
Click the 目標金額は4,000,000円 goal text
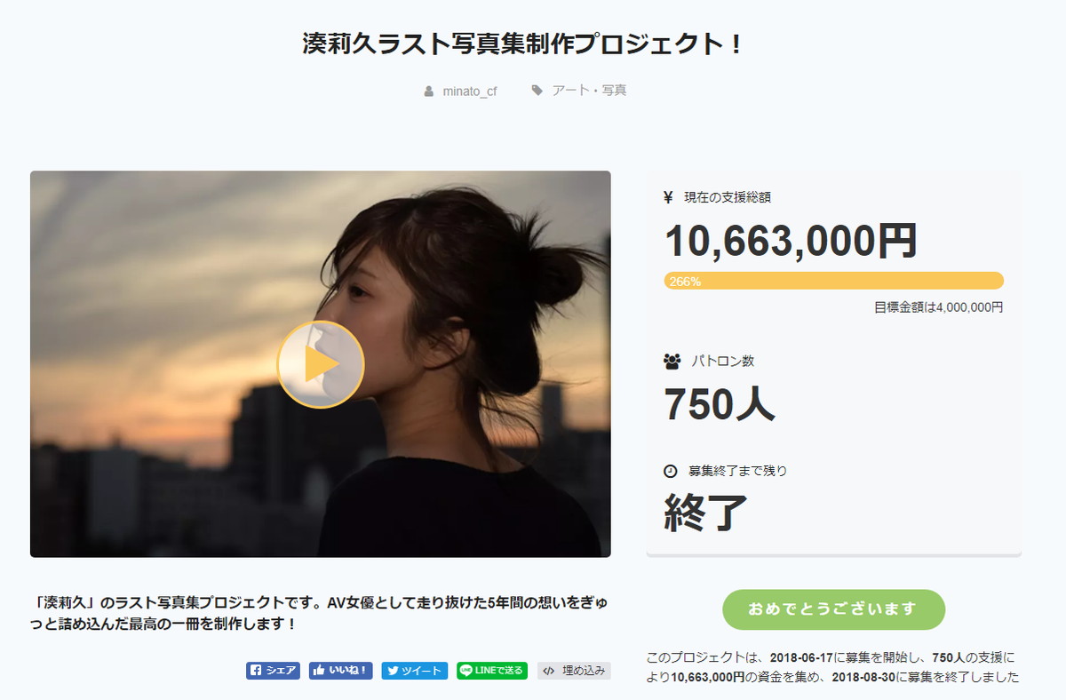[x=938, y=307]
